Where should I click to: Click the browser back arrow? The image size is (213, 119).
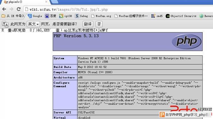click(x=4, y=9)
